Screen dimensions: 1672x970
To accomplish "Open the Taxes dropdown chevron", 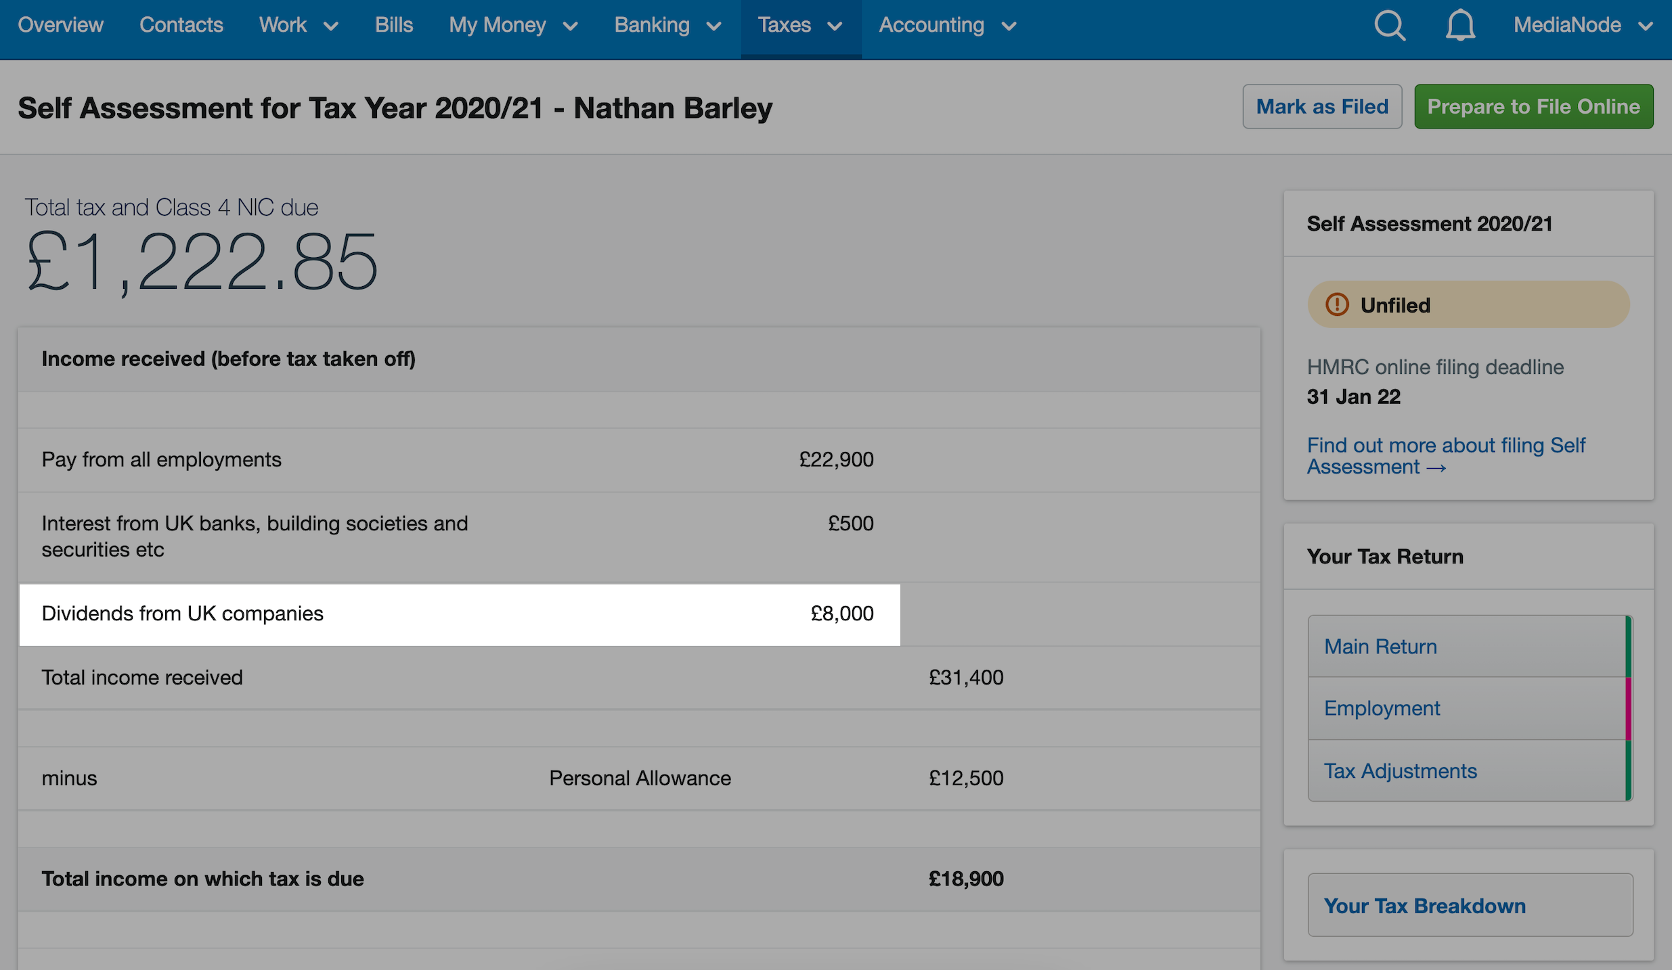I will point(835,25).
